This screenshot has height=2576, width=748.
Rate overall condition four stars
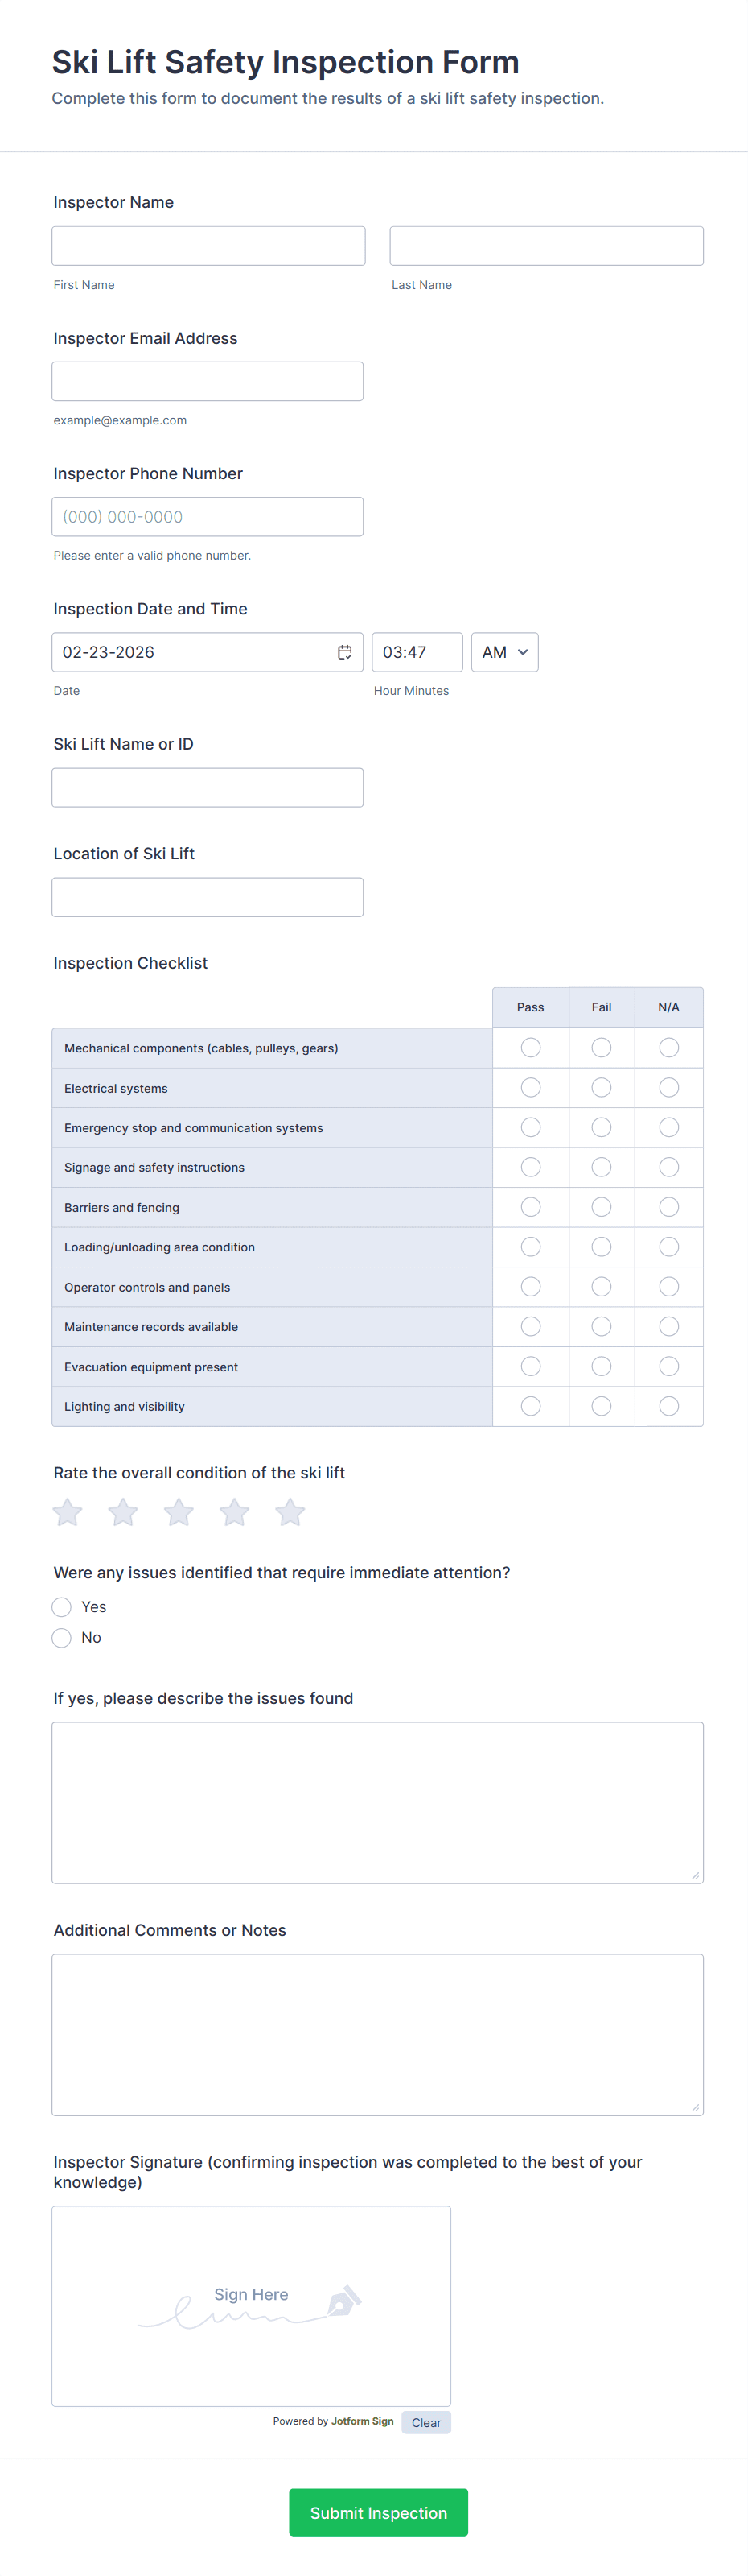[235, 1512]
